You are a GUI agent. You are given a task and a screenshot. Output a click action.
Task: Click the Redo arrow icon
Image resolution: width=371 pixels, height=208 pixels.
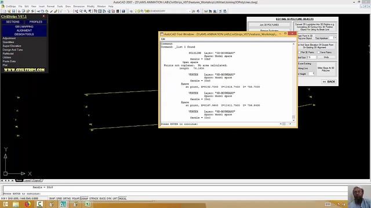pyautogui.click(x=68, y=11)
